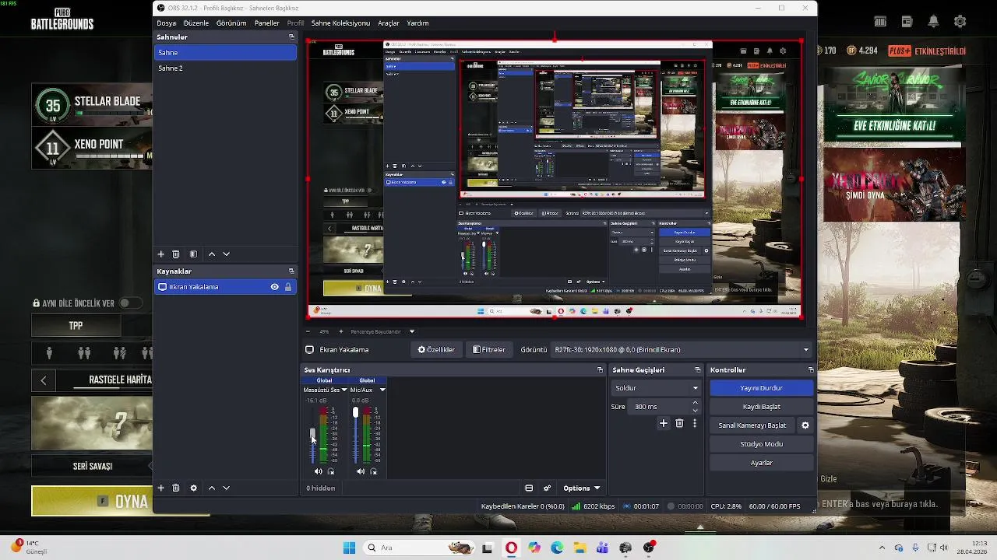Open scene filters icon in Sahneler panel
The image size is (997, 560).
193,254
